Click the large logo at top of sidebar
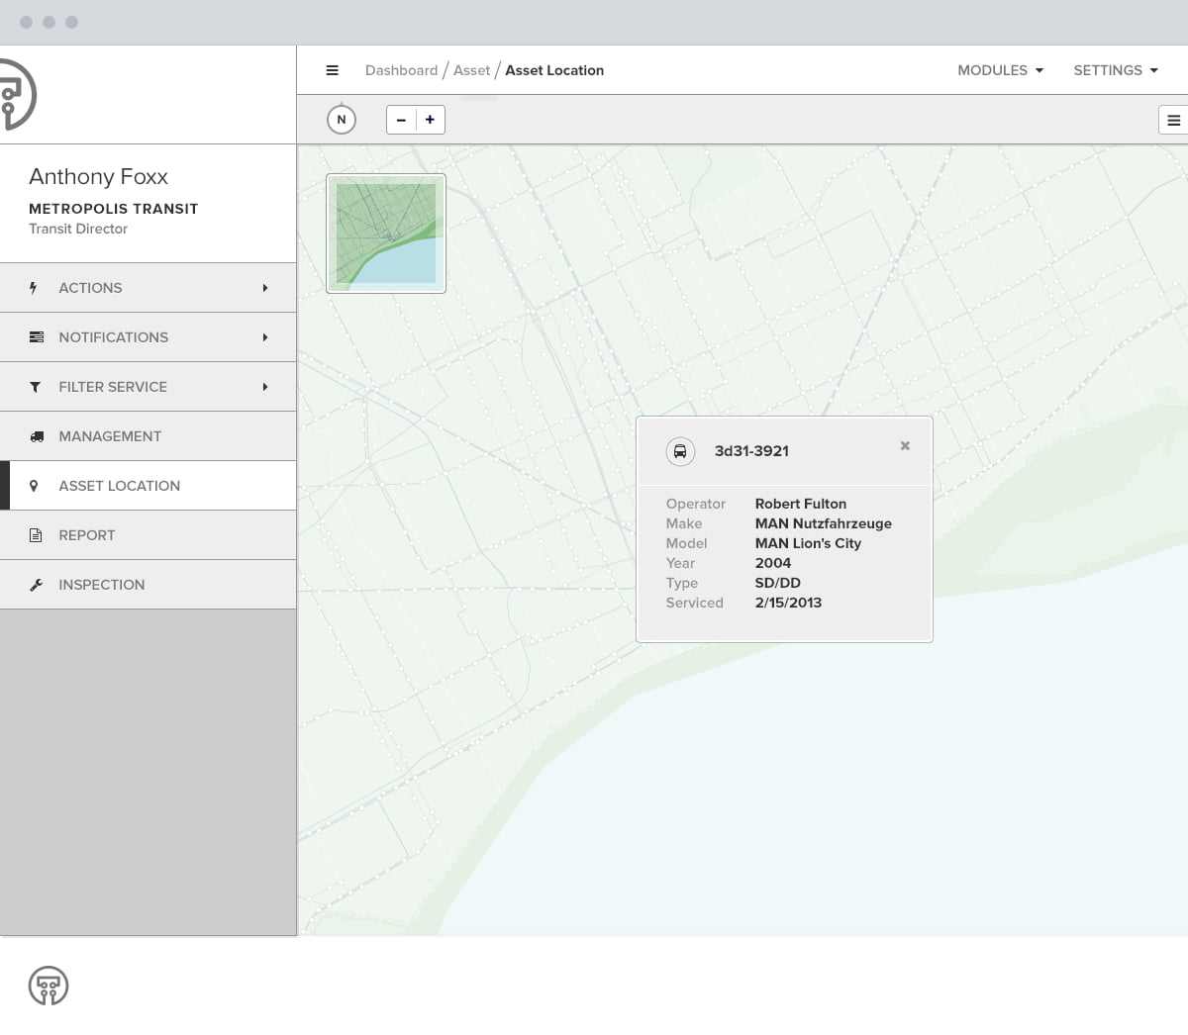 (x=18, y=95)
